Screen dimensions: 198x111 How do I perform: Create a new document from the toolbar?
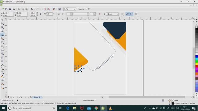[2, 9]
